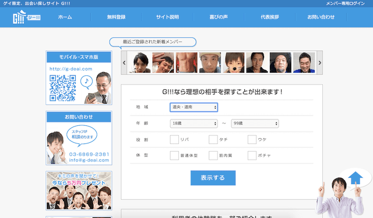Check the タチ role checkbox
The height and width of the screenshot is (218, 373).
point(213,139)
